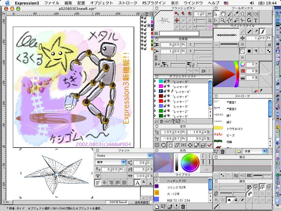Click the shear skew icon in transform panel

pyautogui.click(x=177, y=145)
